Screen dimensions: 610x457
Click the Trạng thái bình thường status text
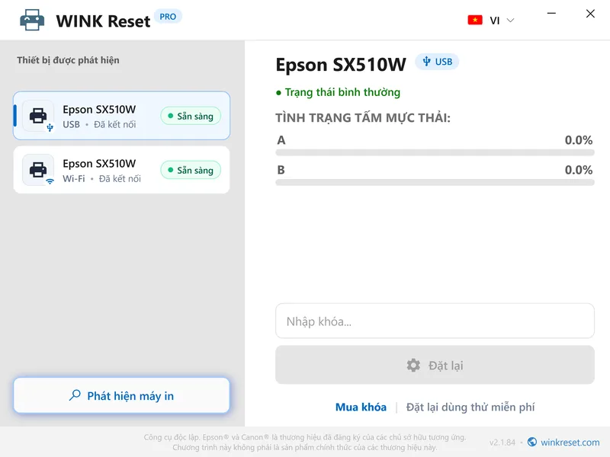point(342,92)
